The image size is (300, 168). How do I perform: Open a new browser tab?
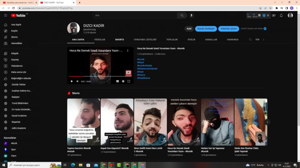click(x=79, y=2)
